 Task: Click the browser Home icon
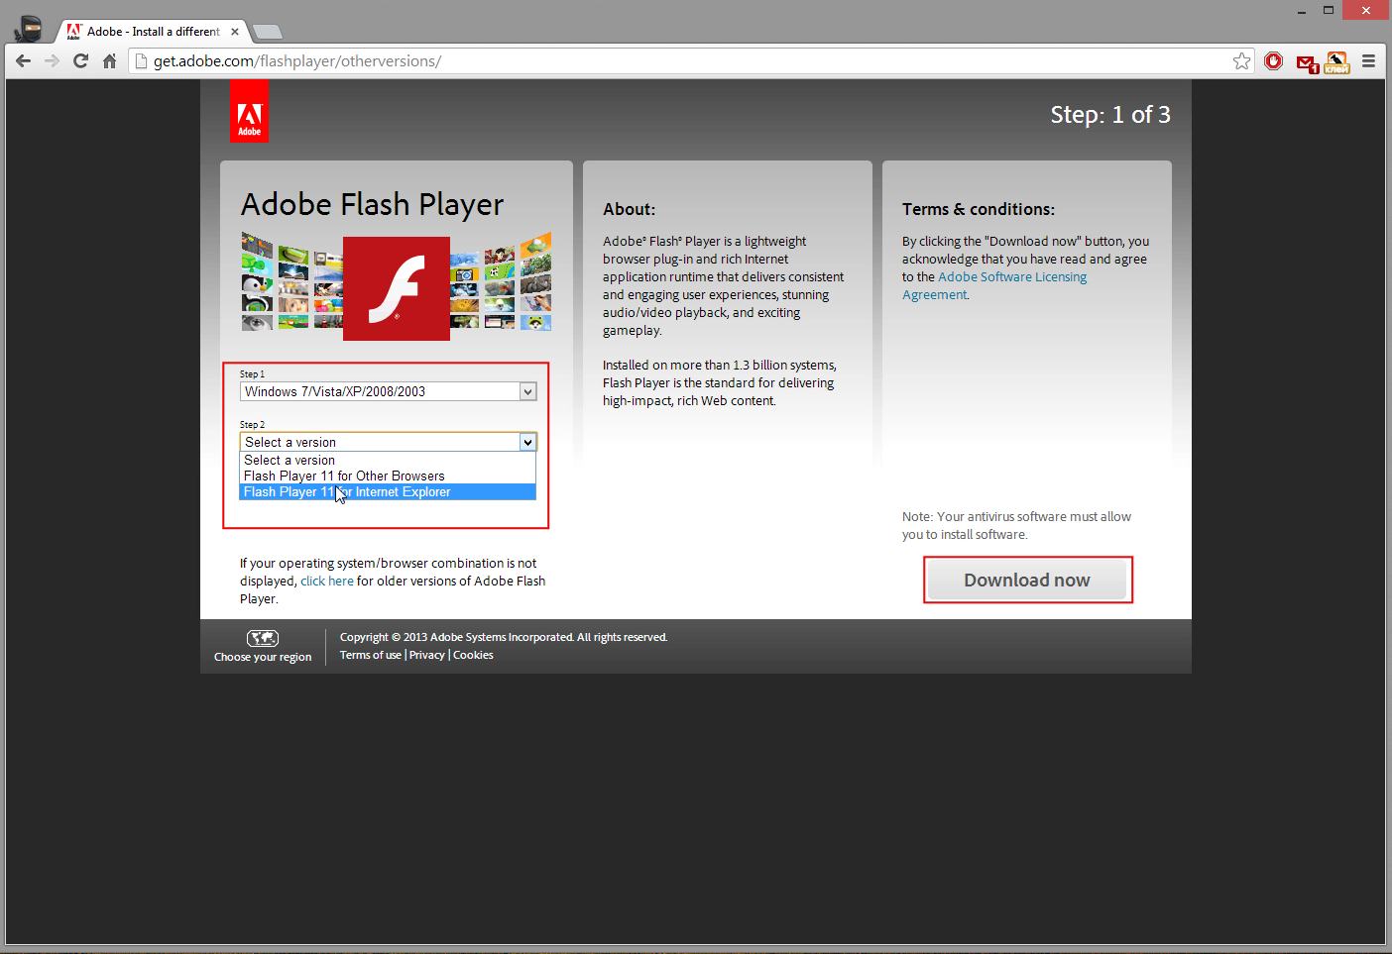click(x=109, y=60)
